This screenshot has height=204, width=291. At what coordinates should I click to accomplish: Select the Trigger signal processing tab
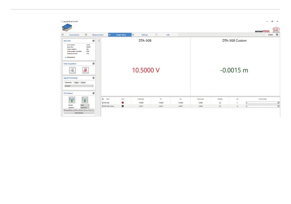click(x=77, y=83)
